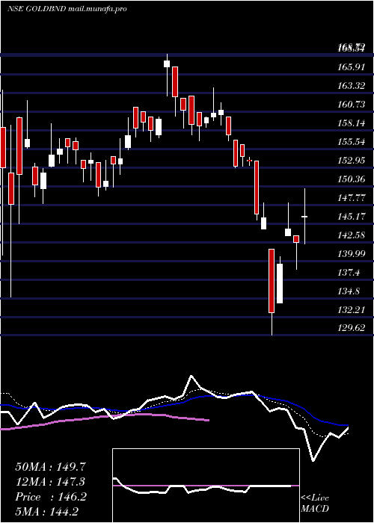
Task: Click the tall white candle beside the lowest red candle
Action: tap(280, 283)
